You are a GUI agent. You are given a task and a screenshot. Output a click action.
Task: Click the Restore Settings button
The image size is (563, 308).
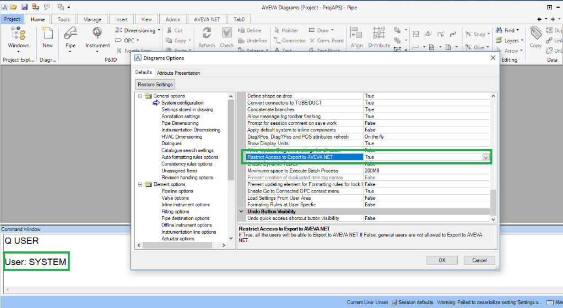click(155, 85)
